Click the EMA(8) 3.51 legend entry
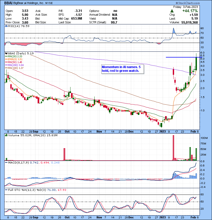The image size is (212, 220). [14, 59]
